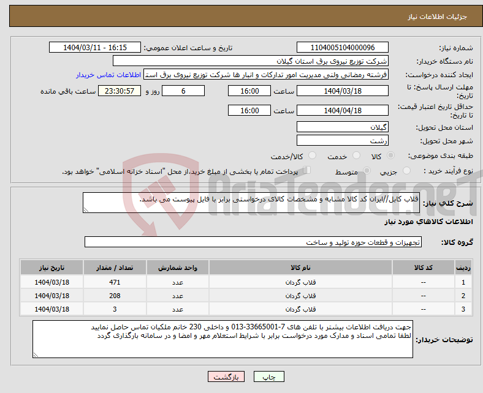Screen dimensions: 483x393
Task: Click the quantity 471 cell in row 1
Action: [115, 282]
